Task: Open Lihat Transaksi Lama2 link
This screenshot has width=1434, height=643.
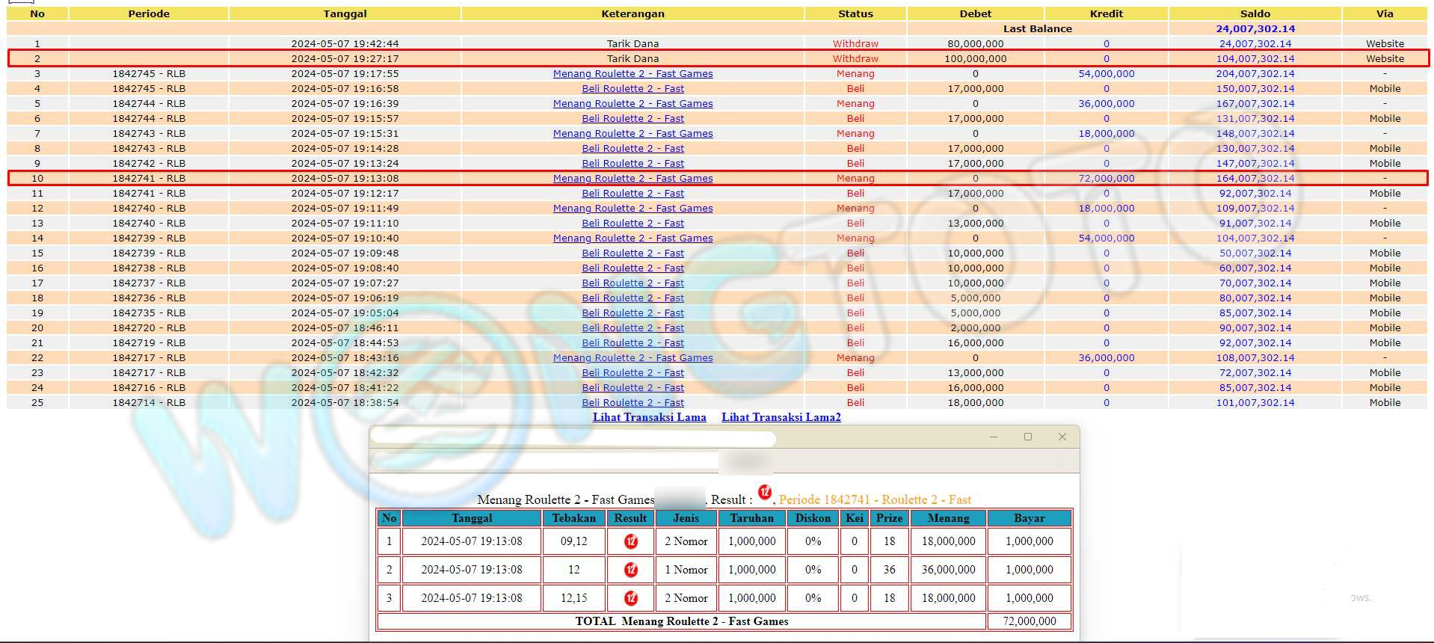Action: (x=781, y=417)
